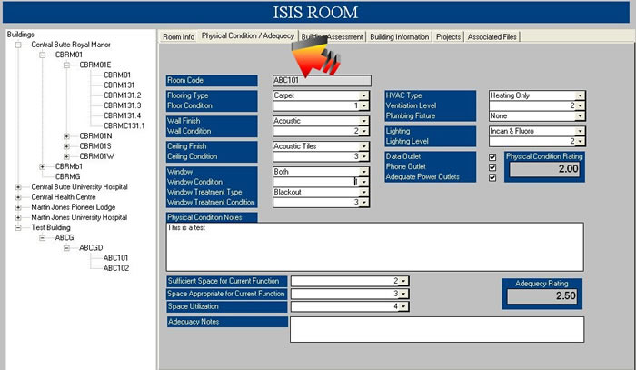Select the Test Building entry

click(x=51, y=227)
